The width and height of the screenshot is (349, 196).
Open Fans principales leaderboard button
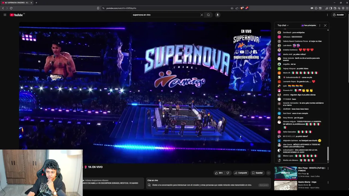(309, 25)
